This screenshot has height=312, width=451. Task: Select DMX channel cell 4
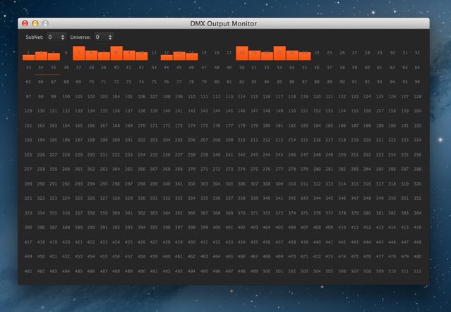pyautogui.click(x=66, y=53)
